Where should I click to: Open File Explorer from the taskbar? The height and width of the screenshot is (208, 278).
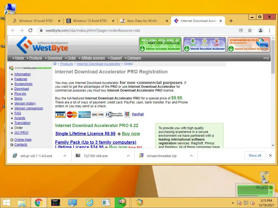22,203
